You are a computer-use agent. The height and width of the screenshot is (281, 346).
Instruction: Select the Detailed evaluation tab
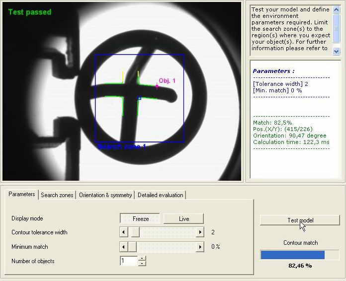coord(161,195)
